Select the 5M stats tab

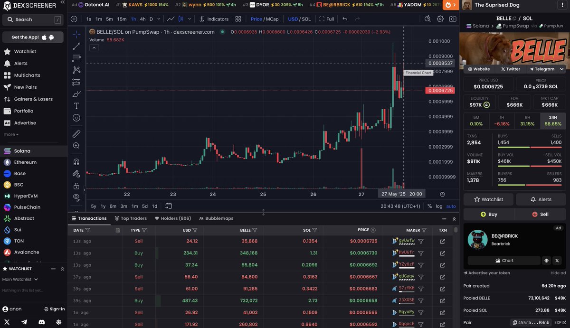(476, 121)
